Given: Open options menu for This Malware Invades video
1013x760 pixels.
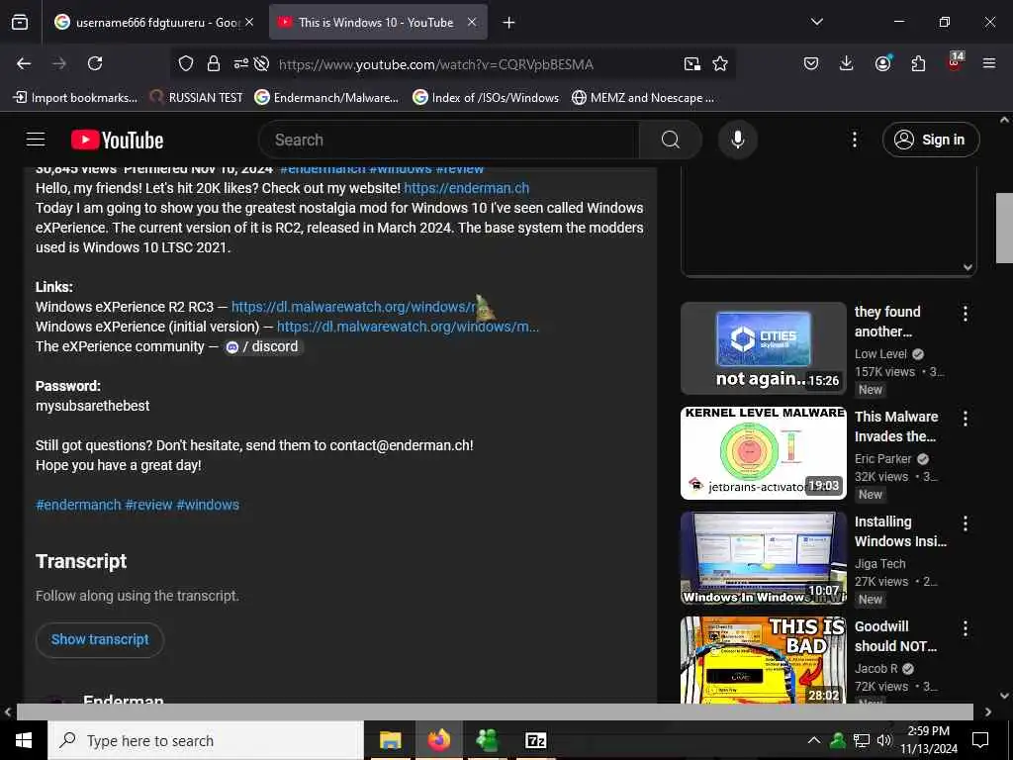Looking at the screenshot, I should tap(966, 419).
